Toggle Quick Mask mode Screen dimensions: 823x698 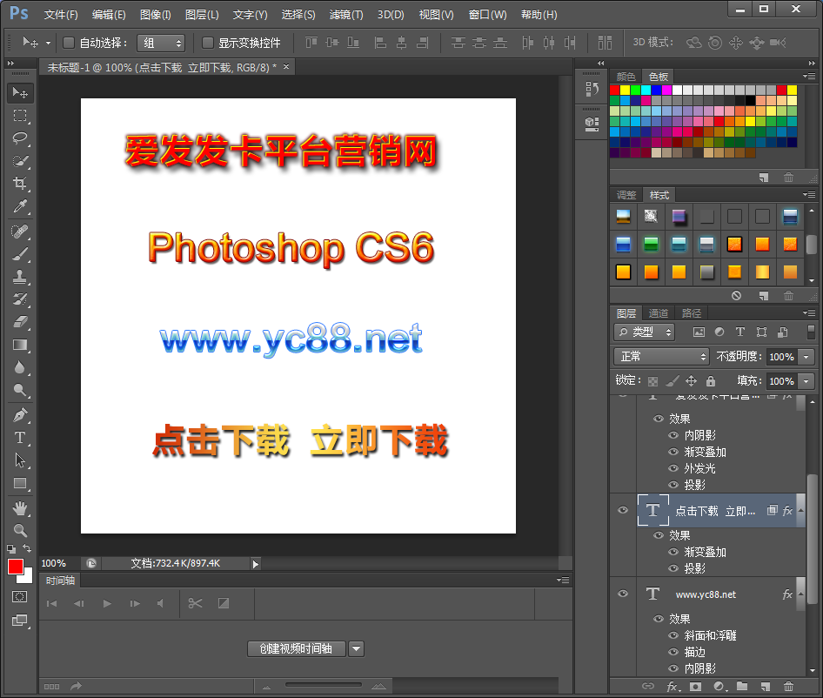click(x=20, y=597)
